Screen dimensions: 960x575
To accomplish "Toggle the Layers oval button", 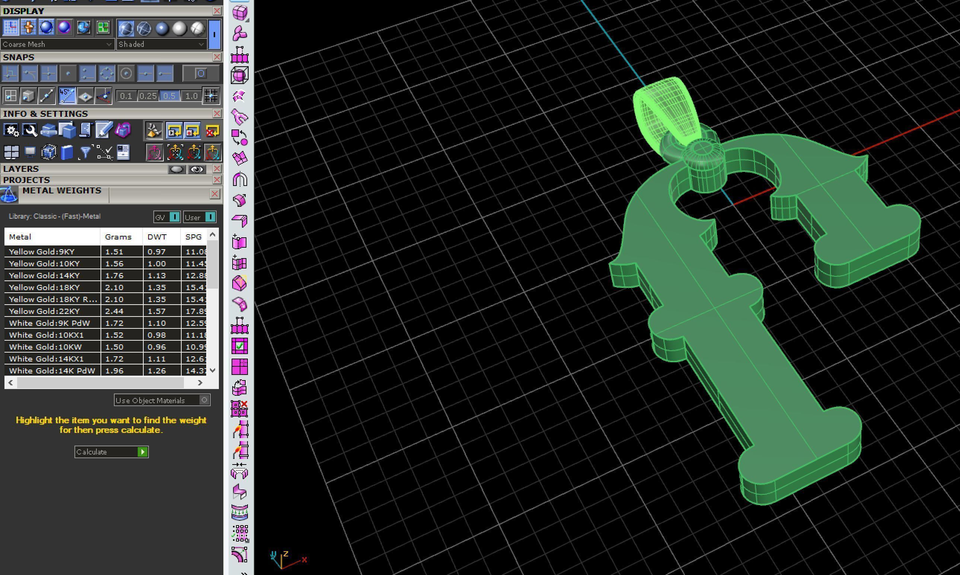I will [177, 169].
